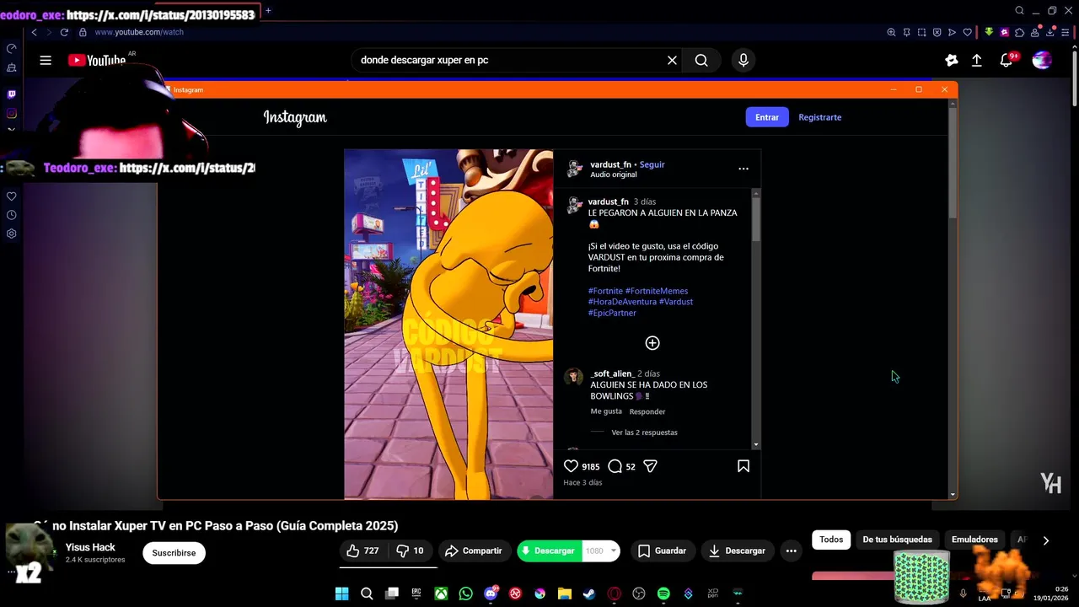Screen dimensions: 1079x607
Task: Open Discord from the taskbar
Action: (x=491, y=594)
